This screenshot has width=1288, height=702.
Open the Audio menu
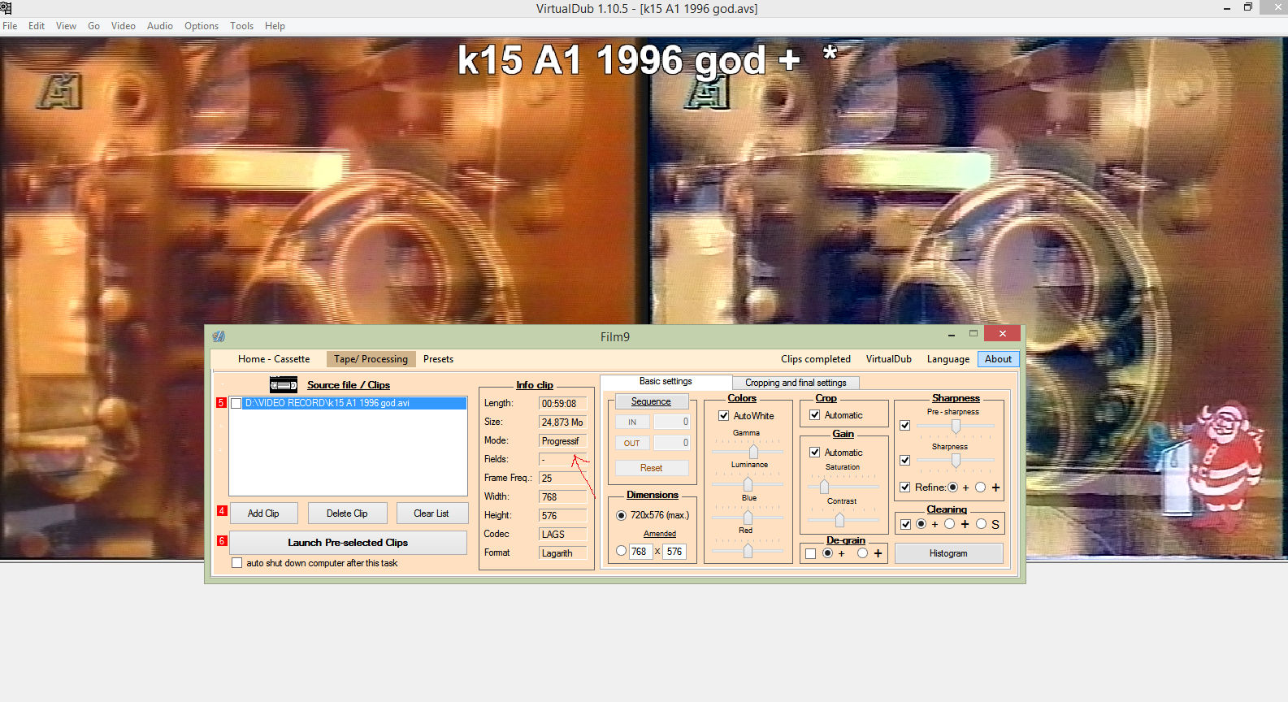pyautogui.click(x=160, y=26)
